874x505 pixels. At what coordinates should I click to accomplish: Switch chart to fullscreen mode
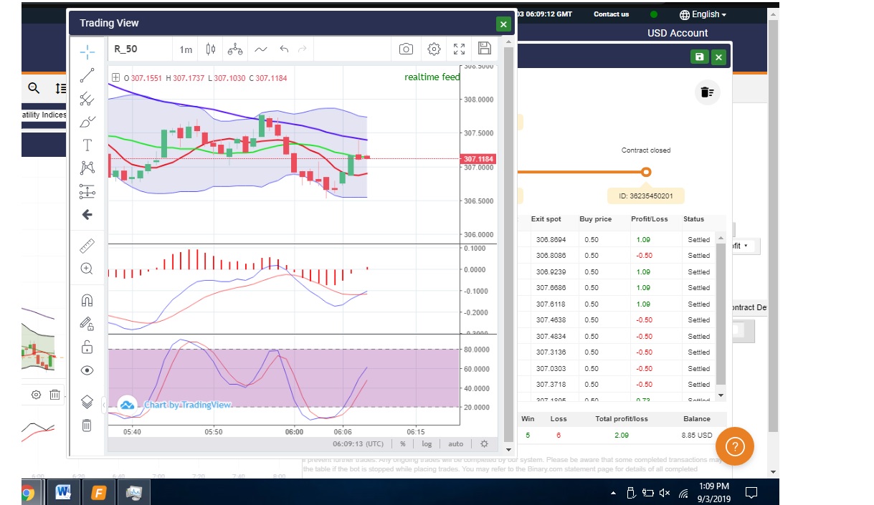point(460,49)
